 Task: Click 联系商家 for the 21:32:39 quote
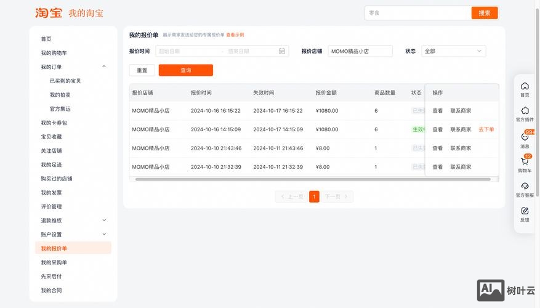point(461,166)
